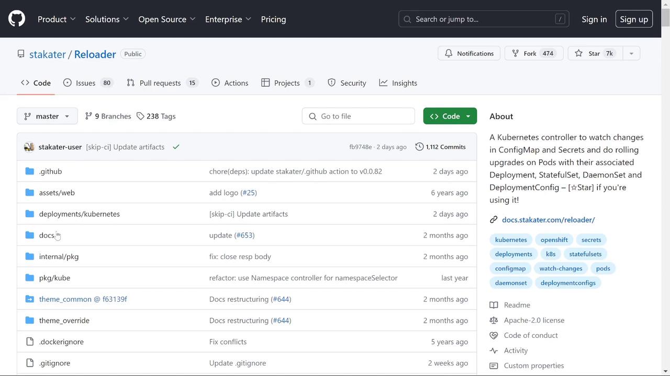670x376 pixels.
Task: Switch to the Pull requests tab
Action: pyautogui.click(x=161, y=83)
